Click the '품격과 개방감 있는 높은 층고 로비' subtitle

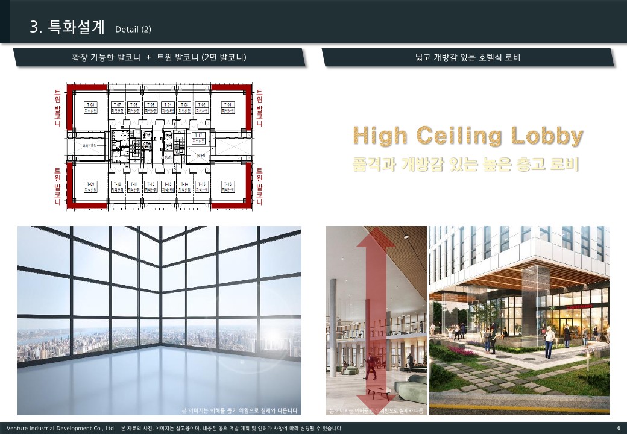(466, 165)
